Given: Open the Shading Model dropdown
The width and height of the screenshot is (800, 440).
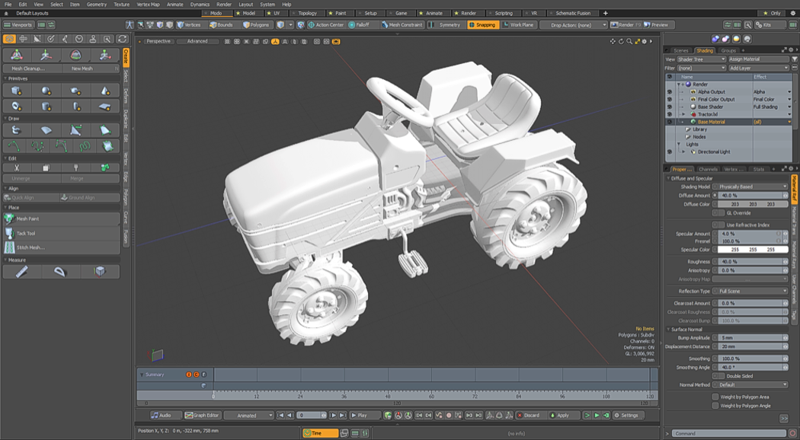Looking at the screenshot, I should [x=752, y=187].
